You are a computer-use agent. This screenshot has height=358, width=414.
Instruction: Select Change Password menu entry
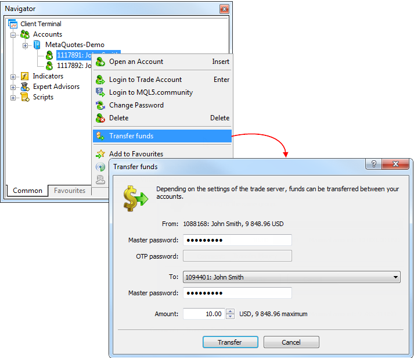click(162, 105)
